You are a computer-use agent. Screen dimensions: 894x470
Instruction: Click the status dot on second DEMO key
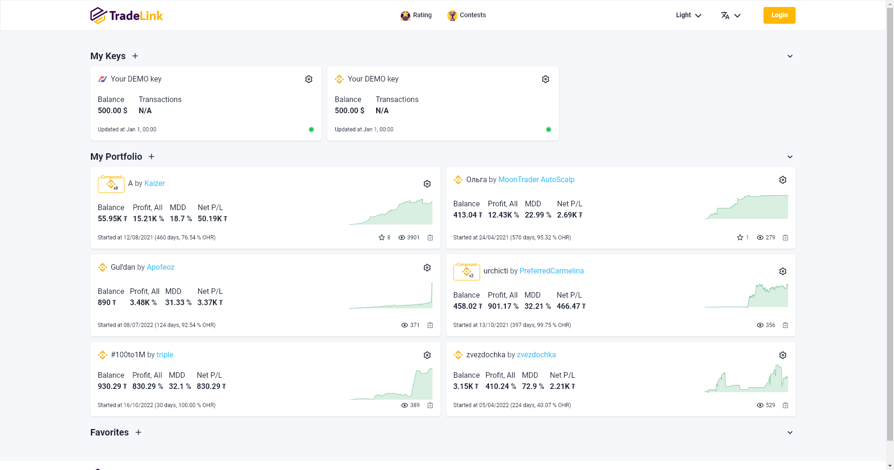click(x=549, y=129)
